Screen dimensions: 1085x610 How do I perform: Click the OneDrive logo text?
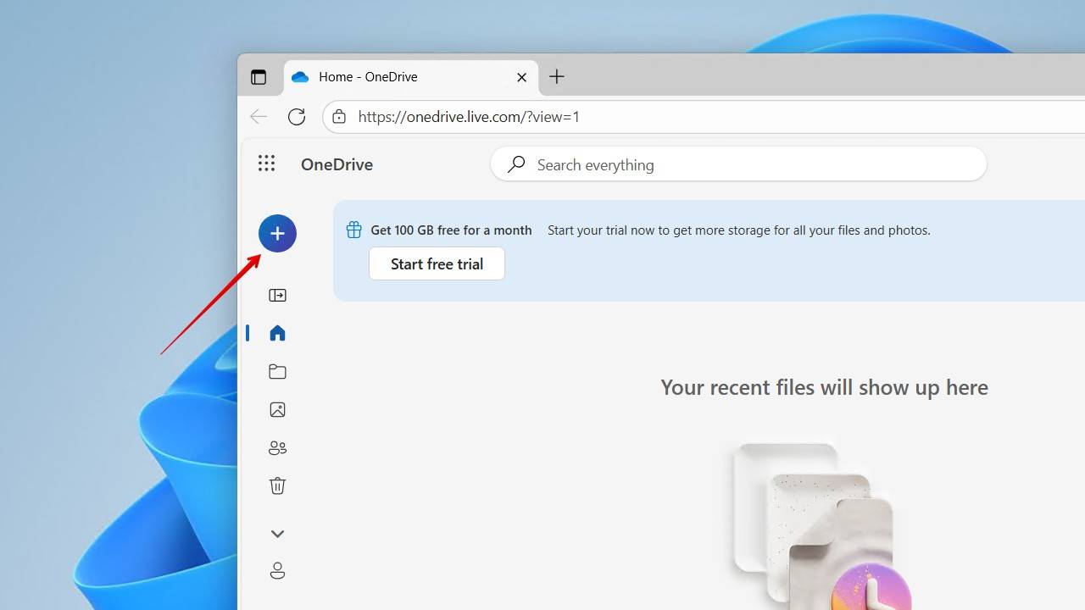pos(337,164)
